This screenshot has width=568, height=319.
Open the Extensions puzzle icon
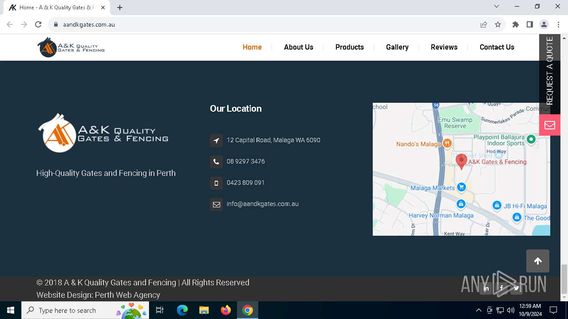pyautogui.click(x=516, y=24)
